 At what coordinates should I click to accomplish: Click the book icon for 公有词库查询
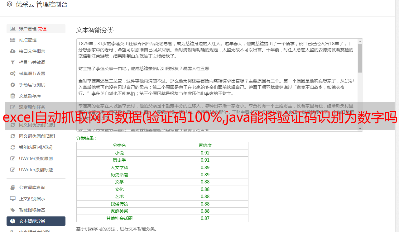coord(13,187)
